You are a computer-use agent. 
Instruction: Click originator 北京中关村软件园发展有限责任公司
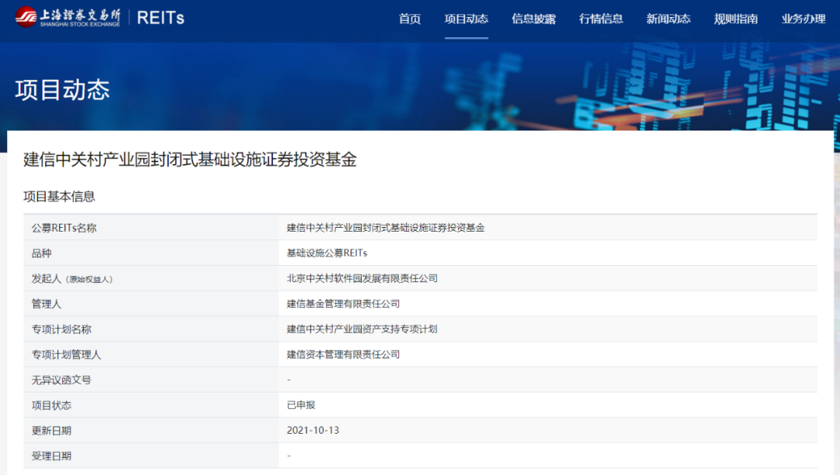point(362,278)
